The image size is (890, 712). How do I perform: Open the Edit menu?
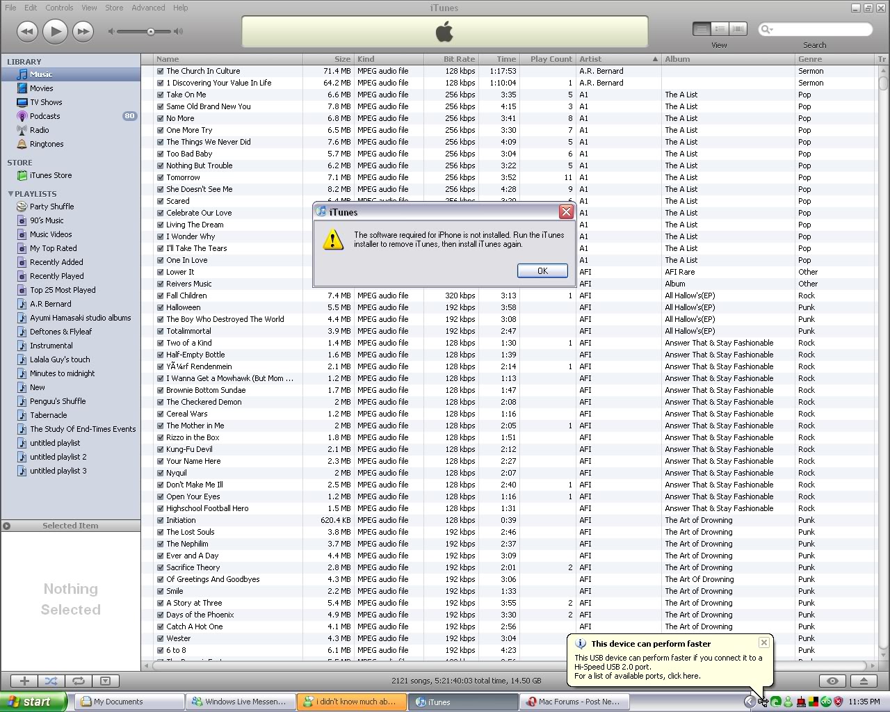click(x=31, y=8)
